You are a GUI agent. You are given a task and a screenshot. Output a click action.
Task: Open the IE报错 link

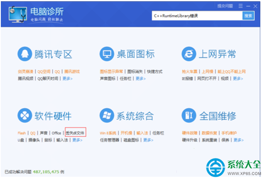tap(188, 79)
